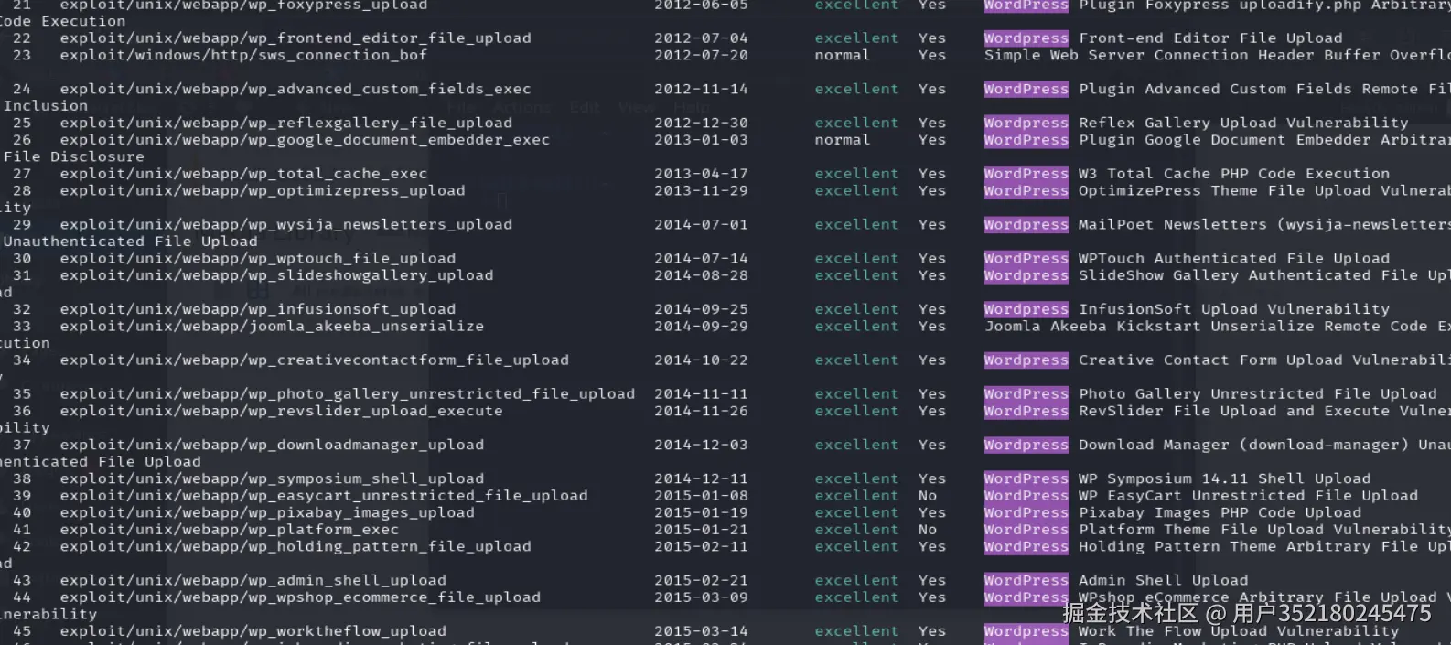Click description 'Admin Shell Upload'

tap(1164, 580)
